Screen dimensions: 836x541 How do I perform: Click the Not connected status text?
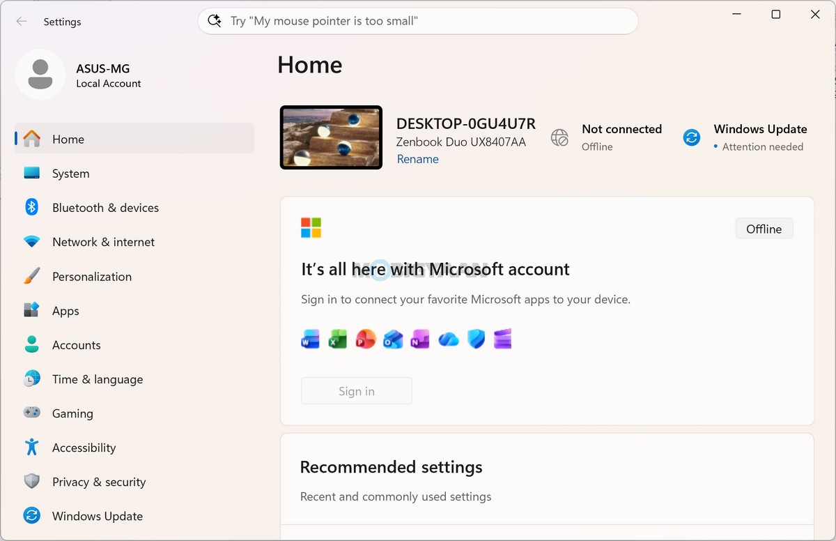[x=622, y=129]
